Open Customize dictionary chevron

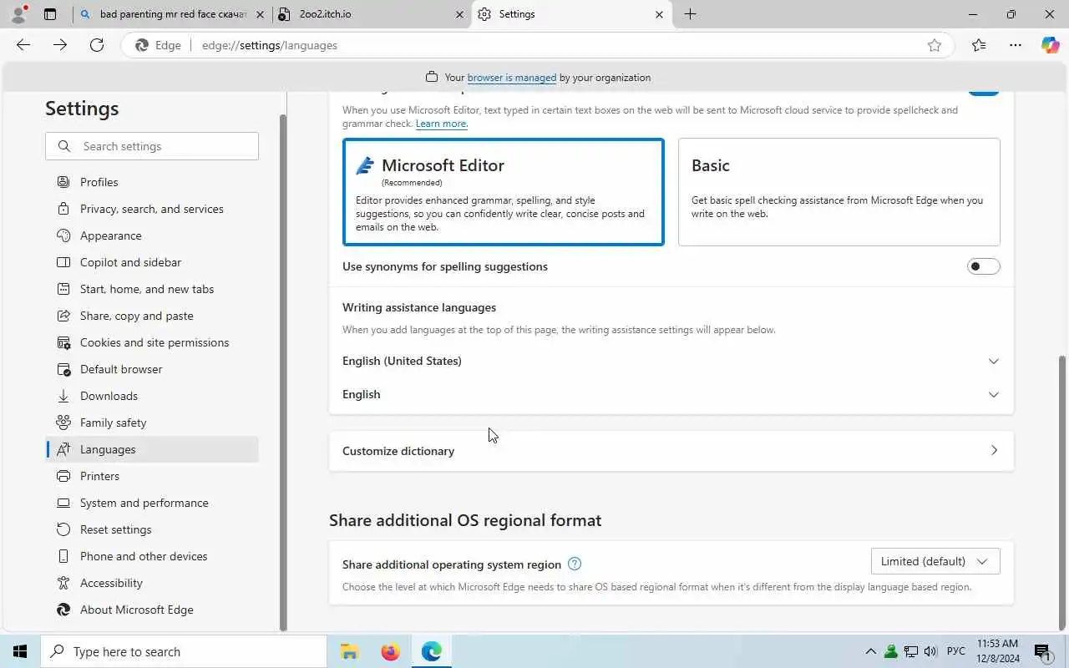pos(994,451)
